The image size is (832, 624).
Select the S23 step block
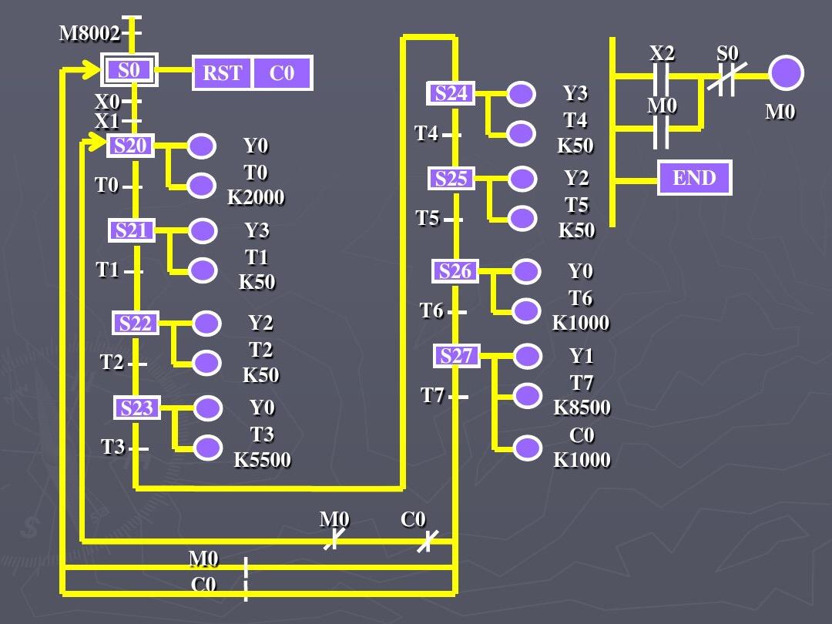[x=137, y=408]
